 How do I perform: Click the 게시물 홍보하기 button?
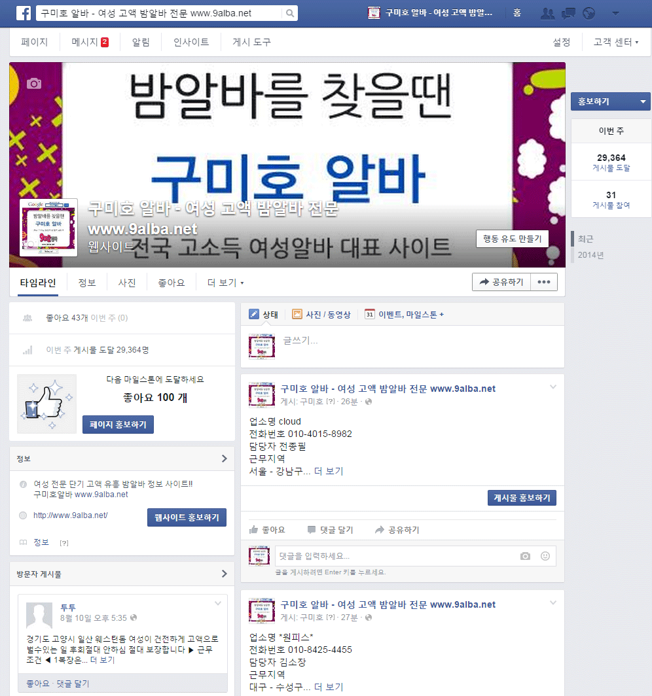tap(522, 498)
